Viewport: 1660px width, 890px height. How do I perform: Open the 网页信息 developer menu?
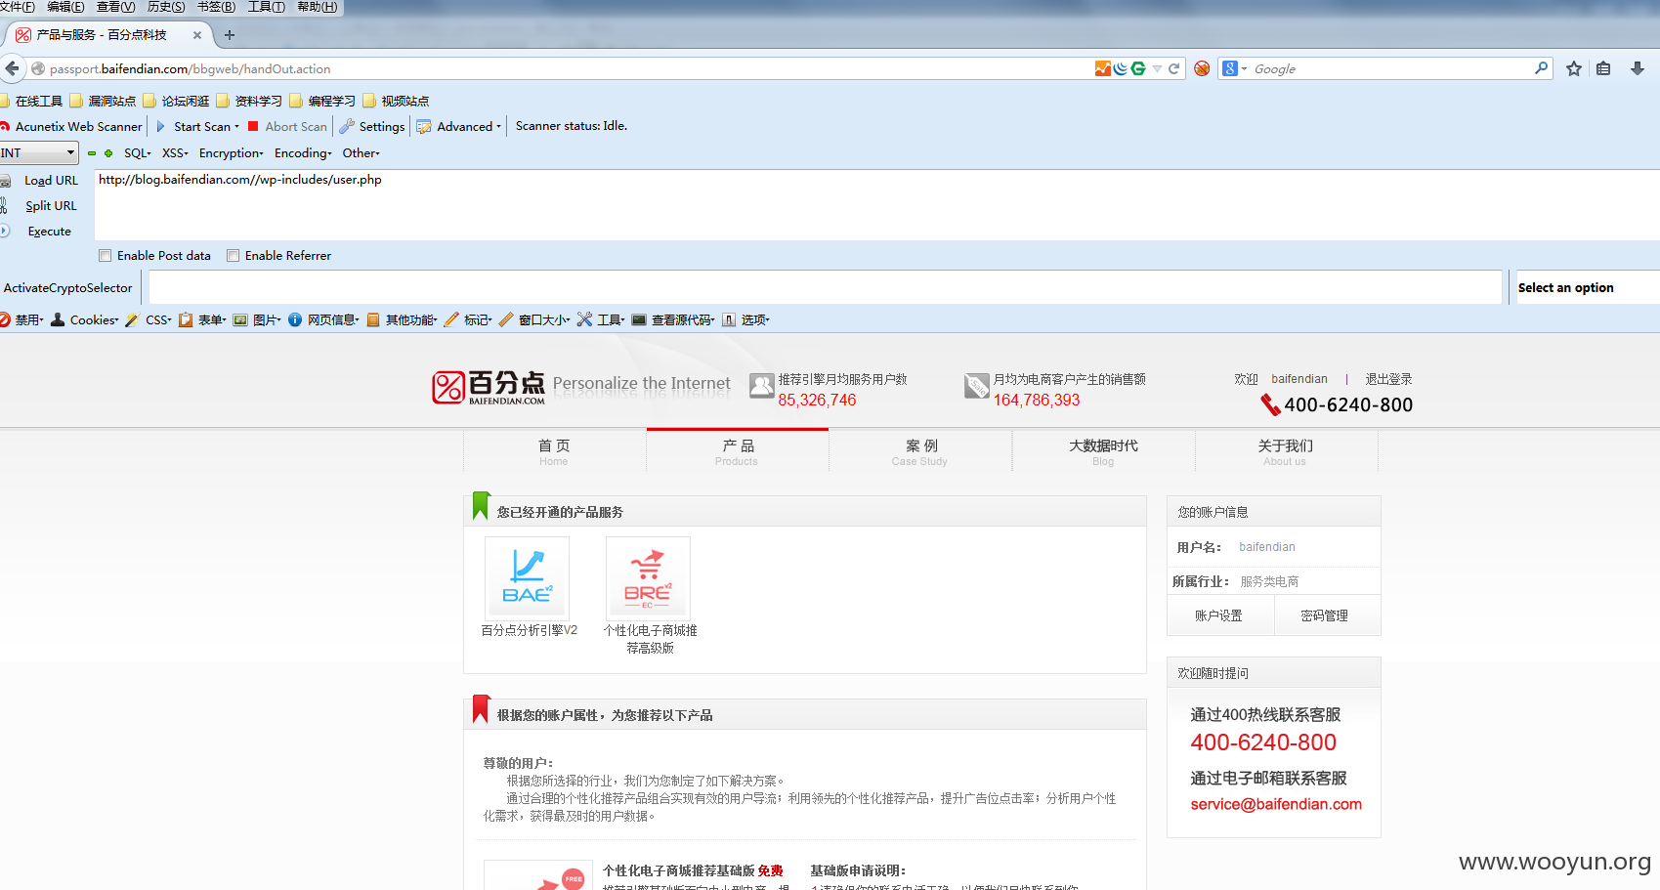point(323,319)
